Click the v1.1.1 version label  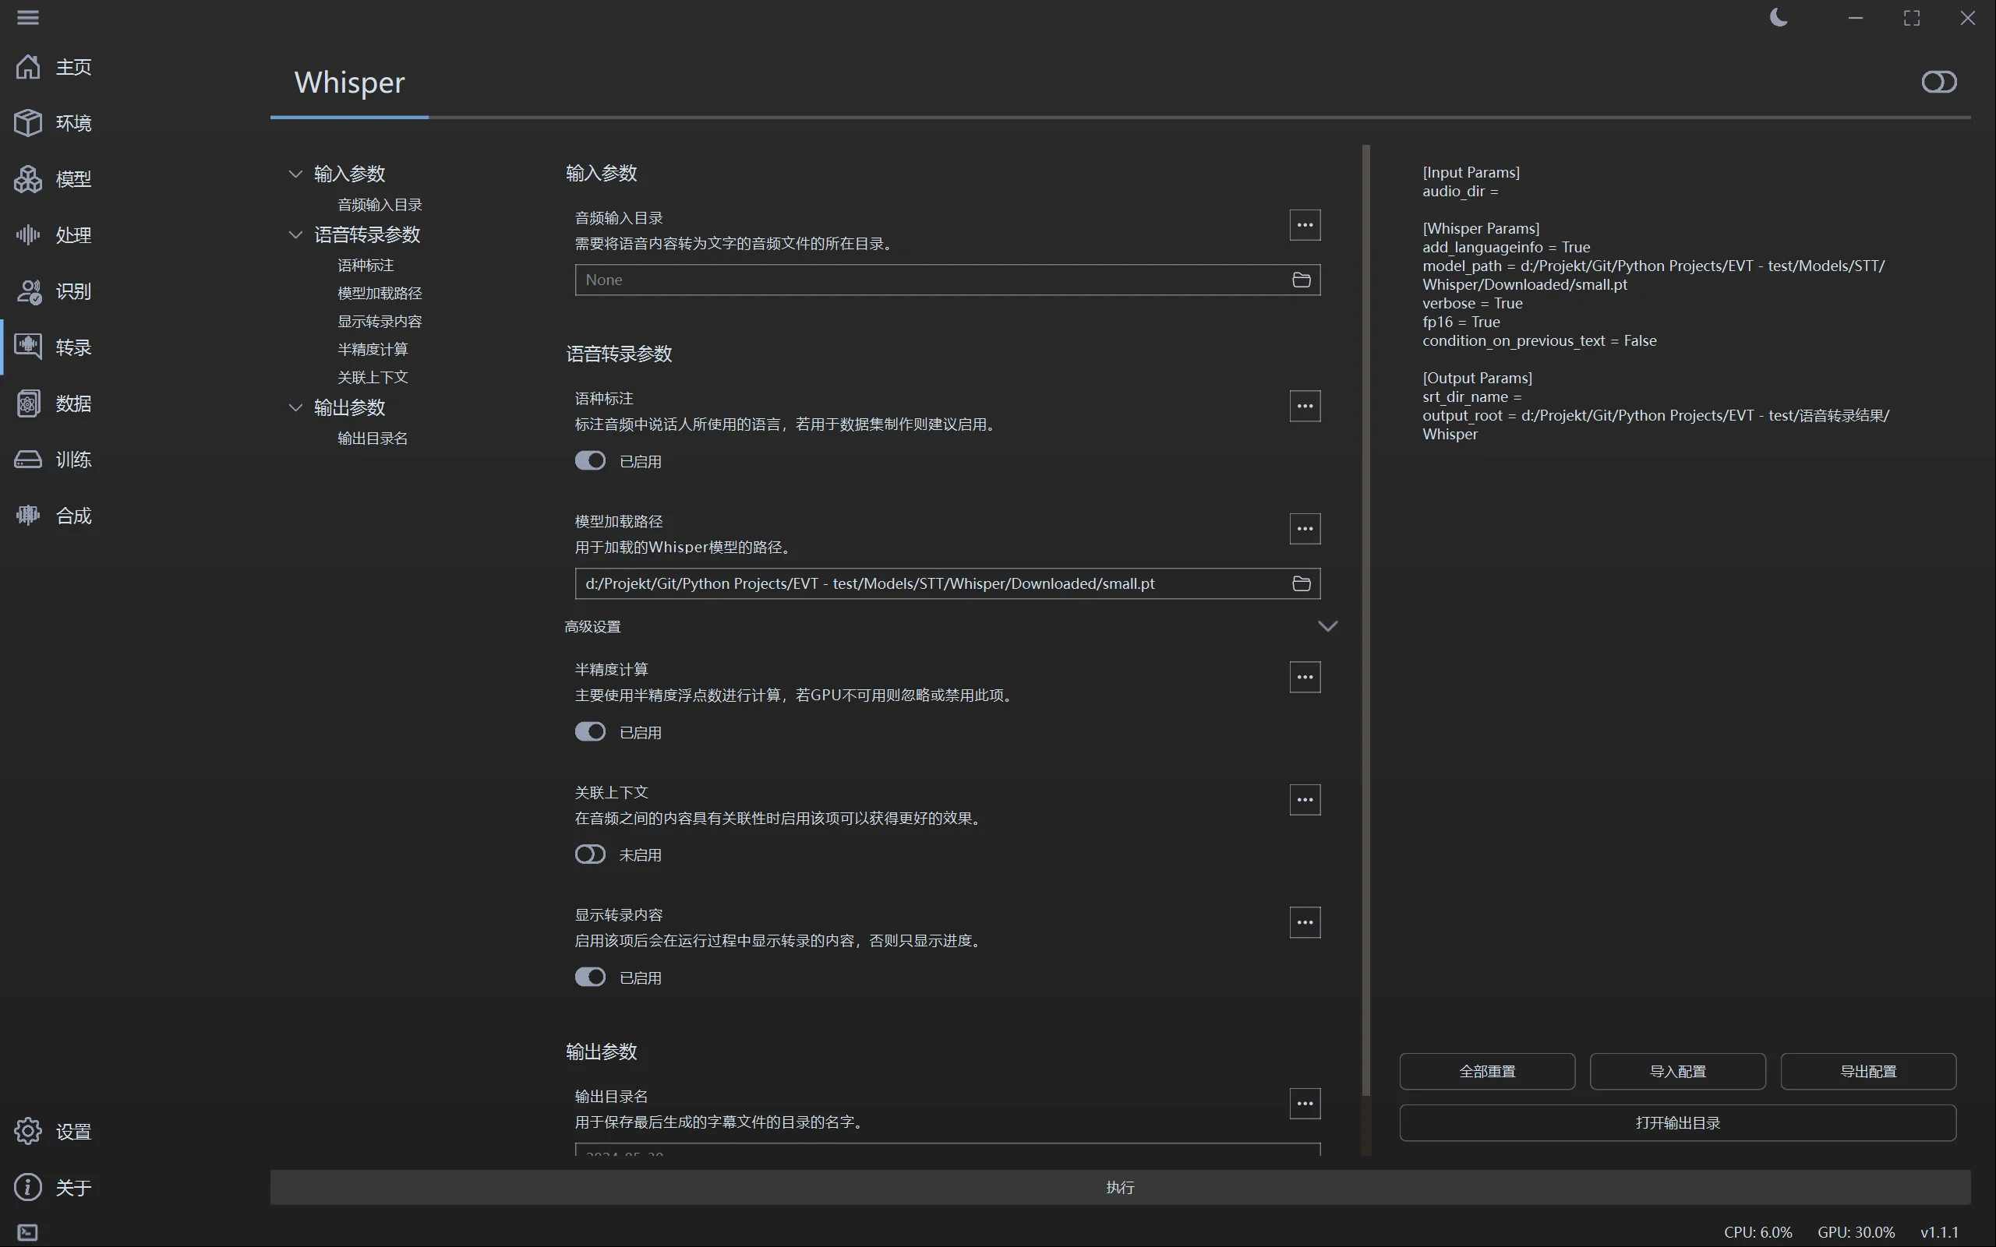[1939, 1232]
